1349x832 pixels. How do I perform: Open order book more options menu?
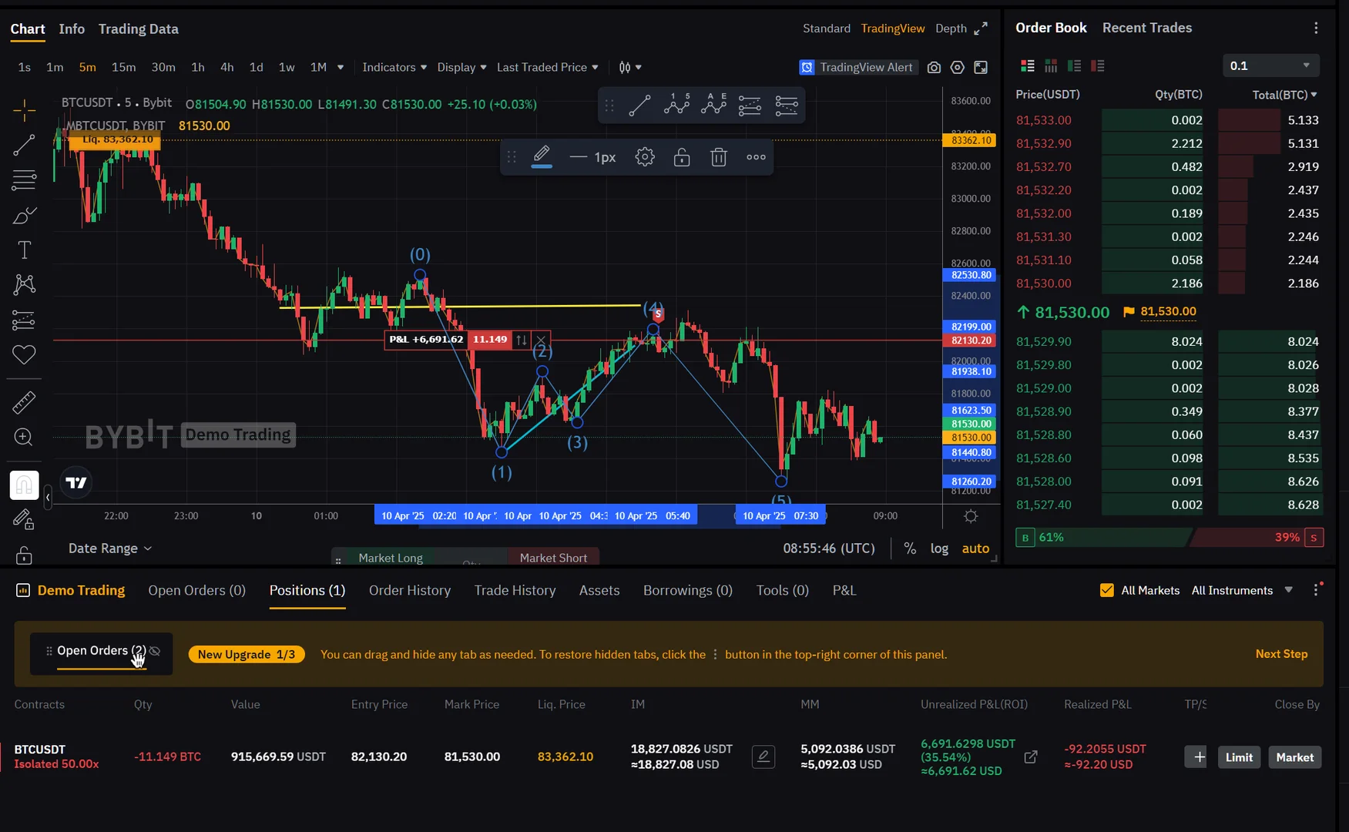tap(1316, 28)
